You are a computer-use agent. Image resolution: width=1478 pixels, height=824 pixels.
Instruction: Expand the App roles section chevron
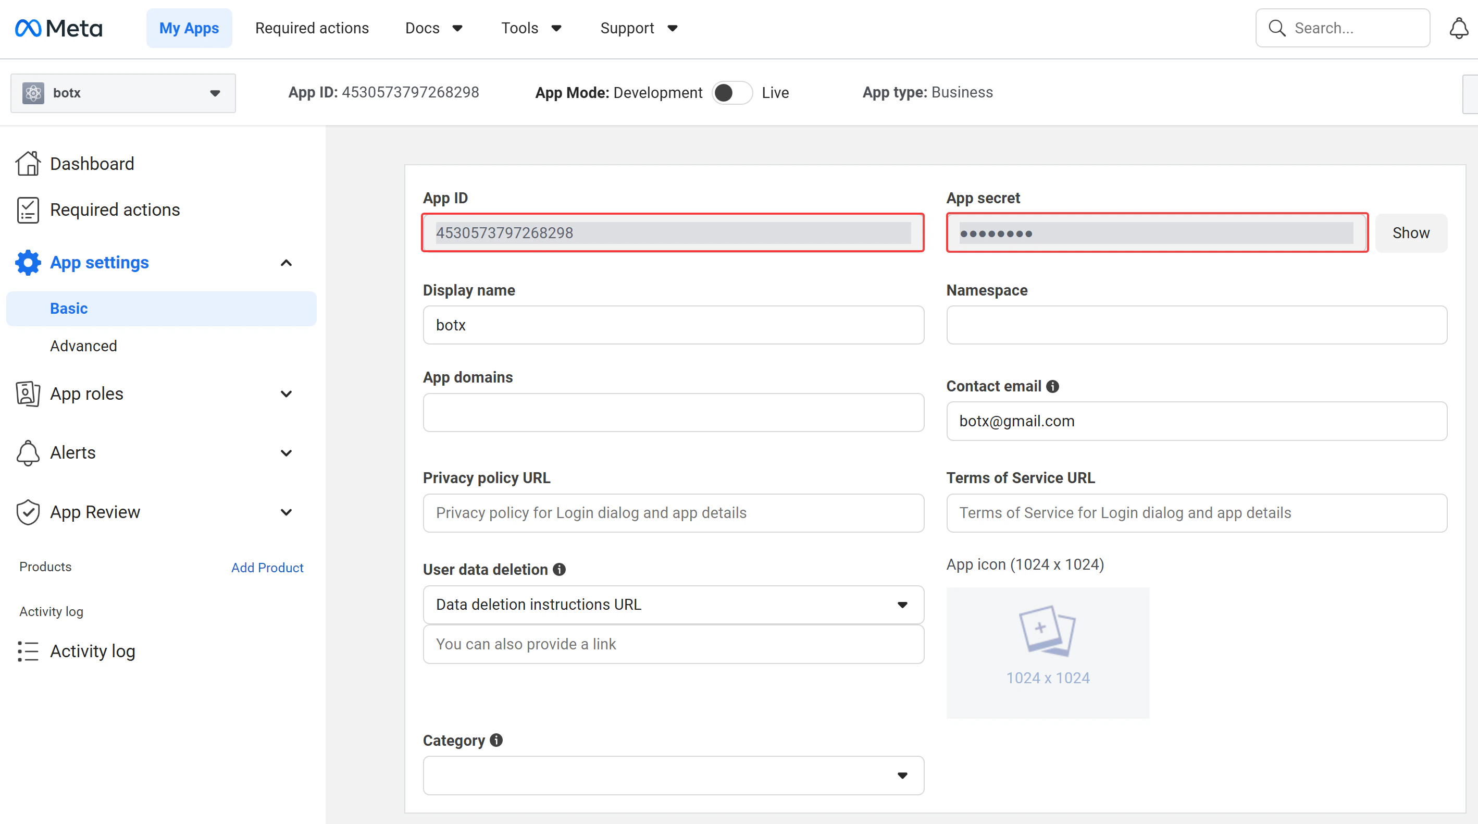285,393
